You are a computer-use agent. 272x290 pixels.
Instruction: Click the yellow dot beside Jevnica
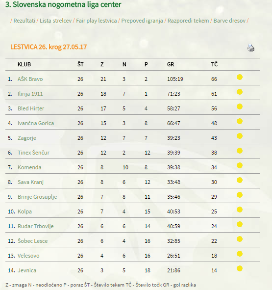click(x=240, y=268)
